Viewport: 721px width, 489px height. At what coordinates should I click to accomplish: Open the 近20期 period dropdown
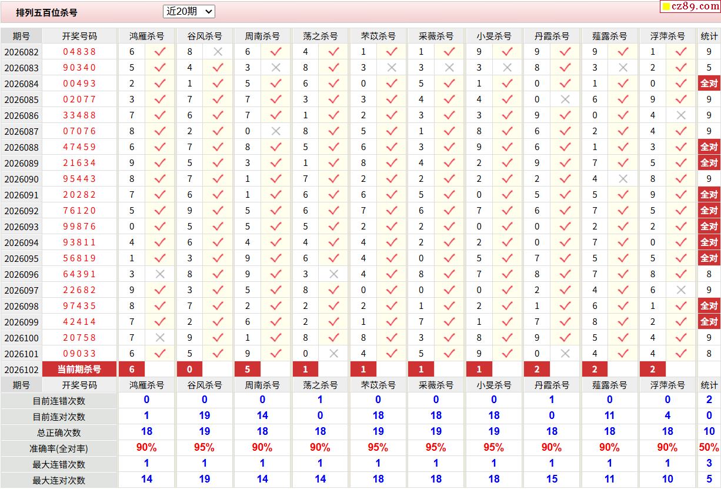point(189,11)
